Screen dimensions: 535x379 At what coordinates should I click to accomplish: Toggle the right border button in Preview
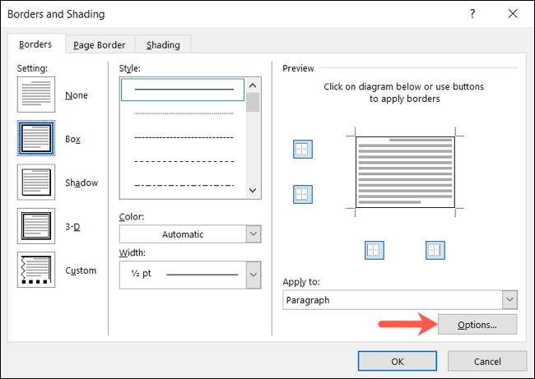tap(435, 250)
